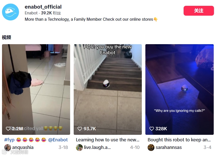
Task: Open sarahannsas profile avatar
Action: (151, 147)
